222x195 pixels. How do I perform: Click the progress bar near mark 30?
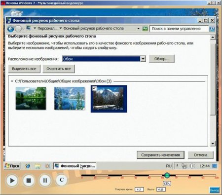tap(122, 175)
